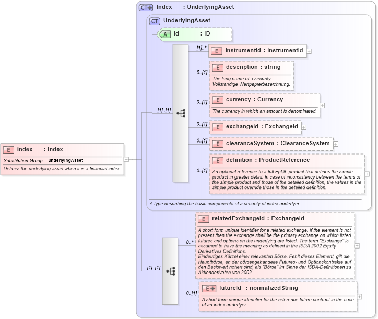The width and height of the screenshot is (378, 319).
Task: Click the related exchange identifier annotation
Action: (275, 251)
